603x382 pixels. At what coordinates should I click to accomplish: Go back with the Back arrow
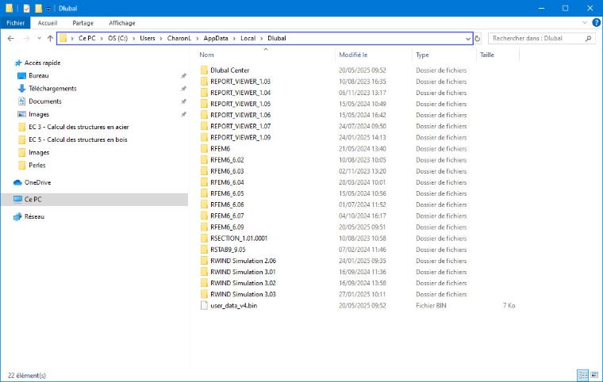click(x=11, y=38)
